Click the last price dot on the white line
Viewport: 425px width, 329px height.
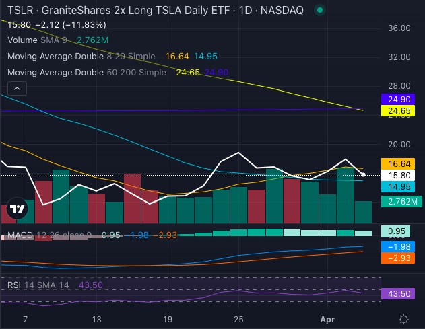coord(363,175)
